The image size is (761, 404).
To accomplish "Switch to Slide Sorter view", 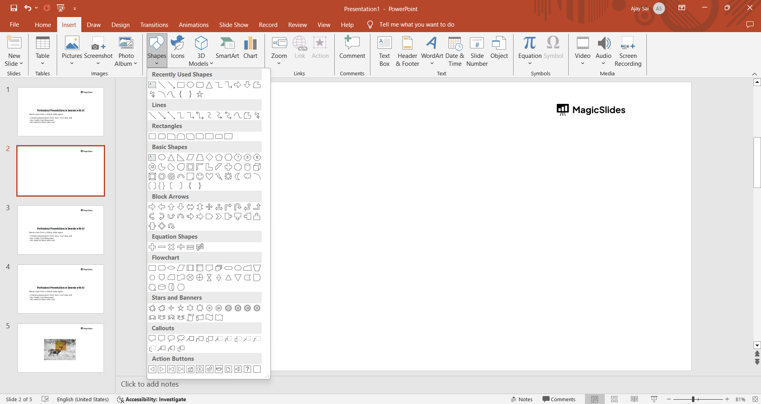I will 614,399.
